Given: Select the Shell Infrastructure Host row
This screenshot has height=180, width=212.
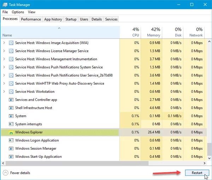Looking at the screenshot, I should [104, 108].
